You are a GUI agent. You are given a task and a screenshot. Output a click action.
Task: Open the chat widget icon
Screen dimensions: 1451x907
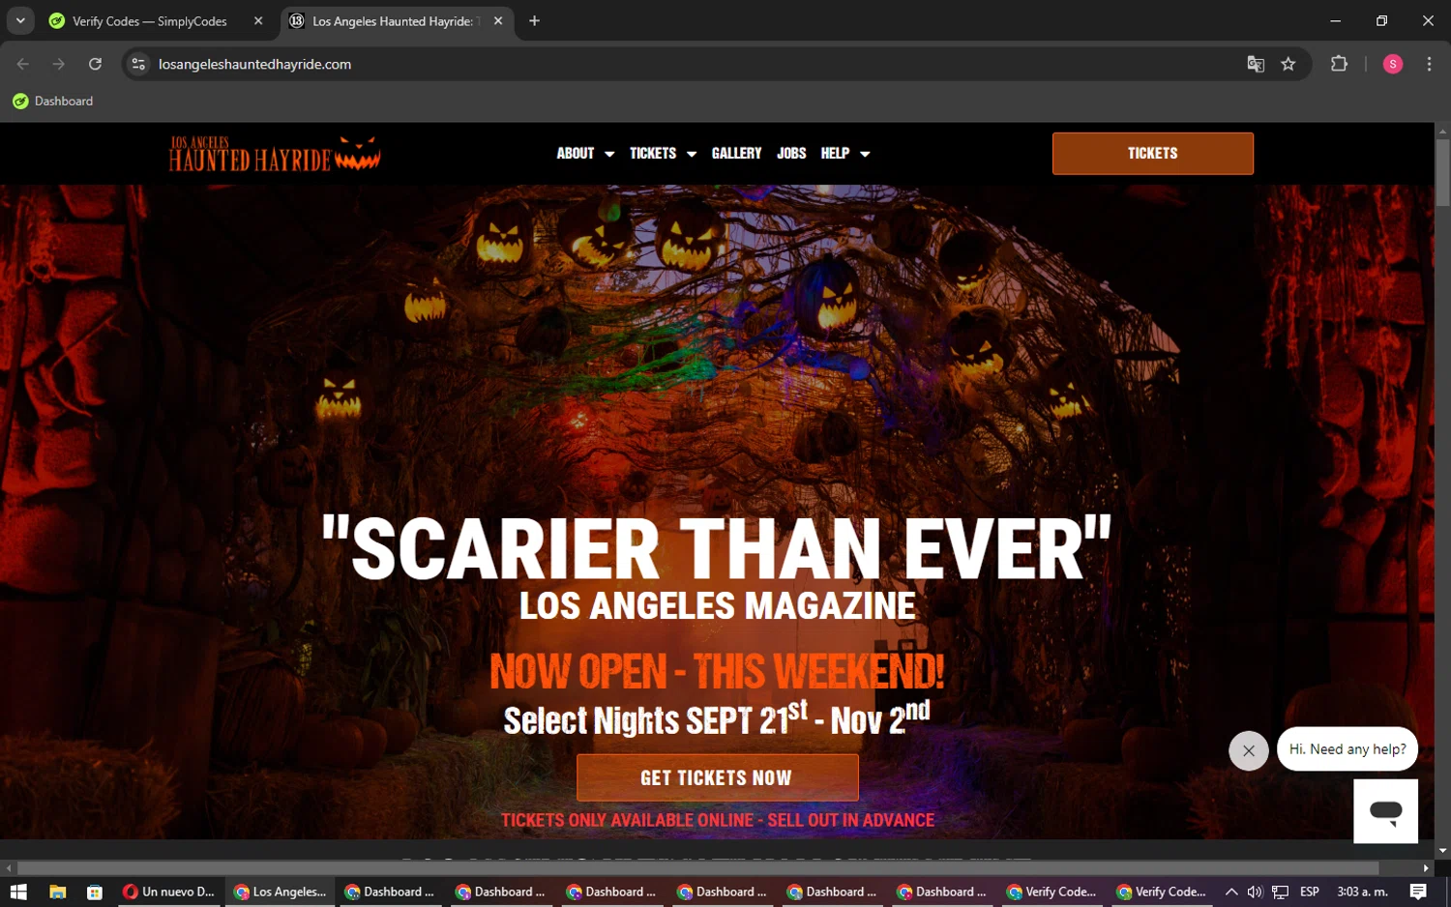pyautogui.click(x=1385, y=811)
